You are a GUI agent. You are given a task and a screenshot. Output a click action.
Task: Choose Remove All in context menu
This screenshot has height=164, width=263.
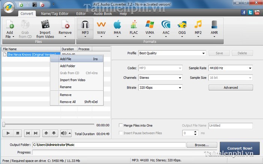click(x=77, y=102)
